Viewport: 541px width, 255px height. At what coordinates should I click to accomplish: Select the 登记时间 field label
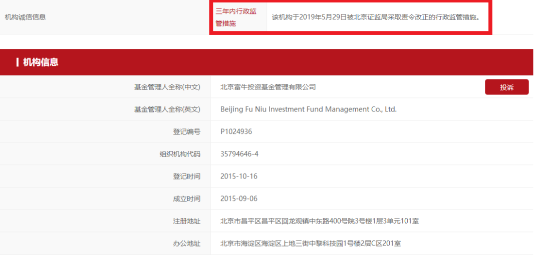click(x=187, y=176)
